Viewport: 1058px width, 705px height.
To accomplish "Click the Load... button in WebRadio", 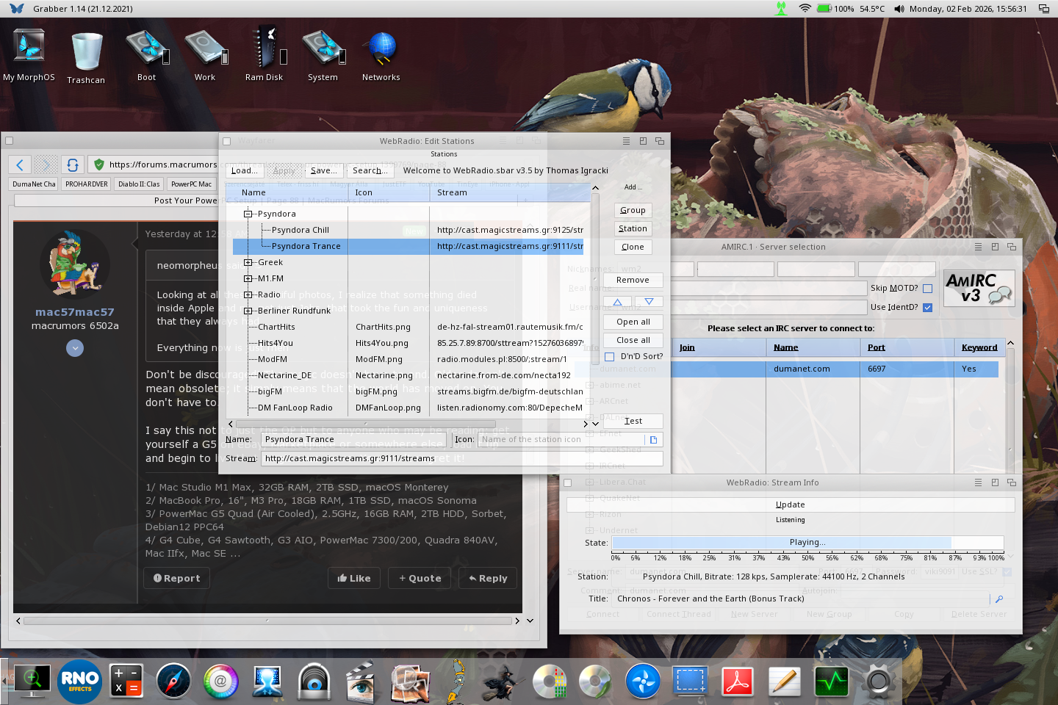I will tap(245, 170).
